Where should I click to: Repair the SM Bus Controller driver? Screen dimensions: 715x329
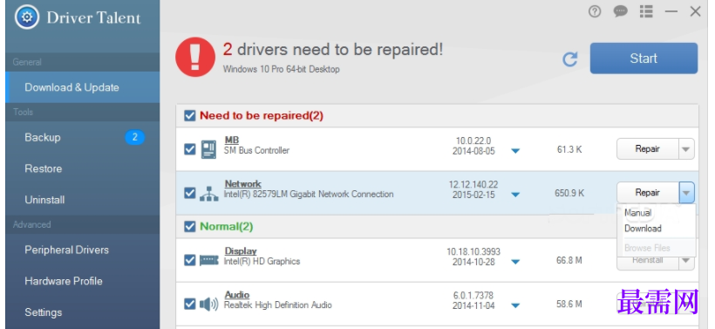tap(648, 149)
